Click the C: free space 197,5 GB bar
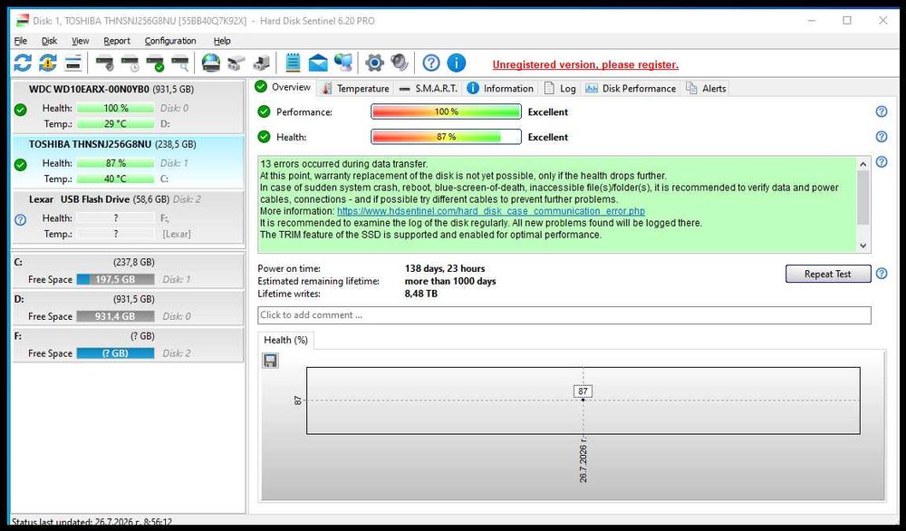This screenshot has height=531, width=906. click(116, 279)
